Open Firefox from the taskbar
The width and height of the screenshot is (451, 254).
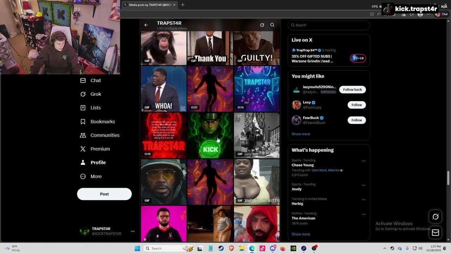tap(283, 248)
